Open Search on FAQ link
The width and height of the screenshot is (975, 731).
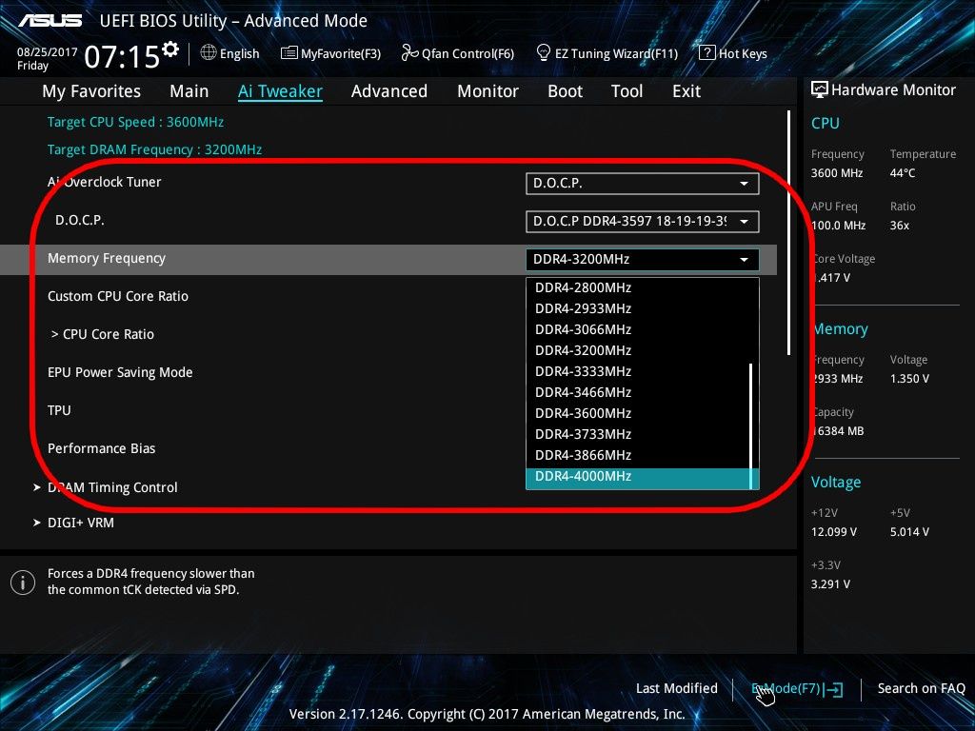pos(921,689)
